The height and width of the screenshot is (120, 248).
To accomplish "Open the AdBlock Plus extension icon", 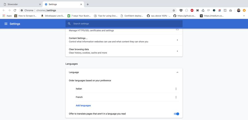I will tap(192, 10).
